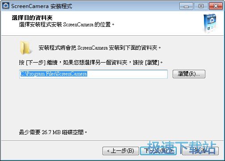The height and width of the screenshot is (161, 225).
Task: Go back with 上一步(B) button
Action: click(121, 151)
